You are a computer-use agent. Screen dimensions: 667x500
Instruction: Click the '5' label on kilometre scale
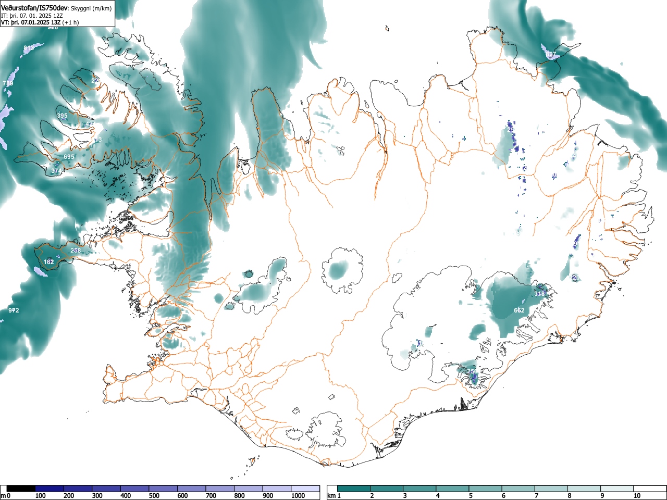(x=470, y=496)
